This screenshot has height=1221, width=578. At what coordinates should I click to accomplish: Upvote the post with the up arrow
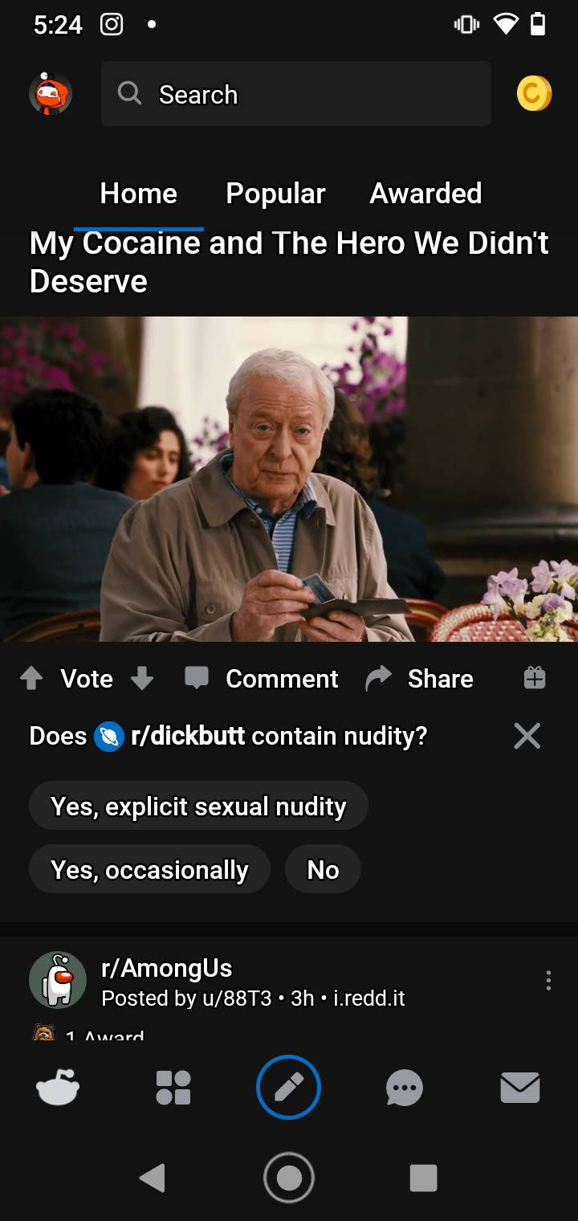pos(31,679)
